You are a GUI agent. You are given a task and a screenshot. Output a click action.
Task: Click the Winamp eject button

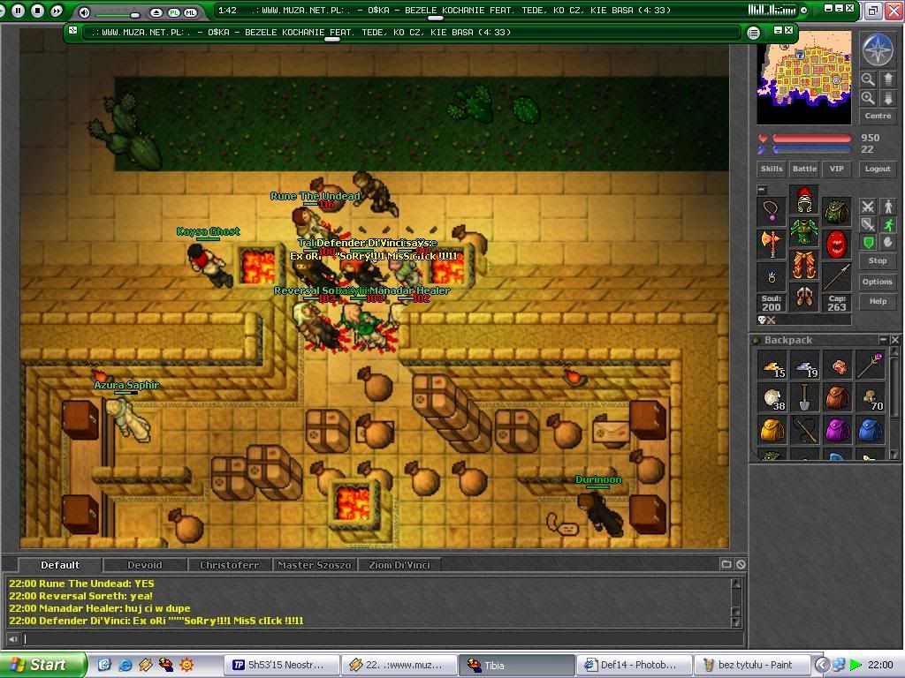click(156, 12)
